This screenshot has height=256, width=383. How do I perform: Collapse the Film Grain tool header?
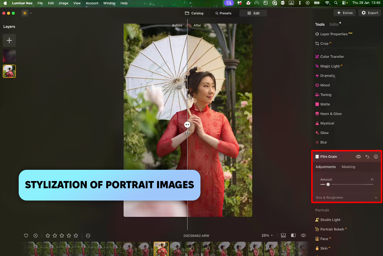328,157
